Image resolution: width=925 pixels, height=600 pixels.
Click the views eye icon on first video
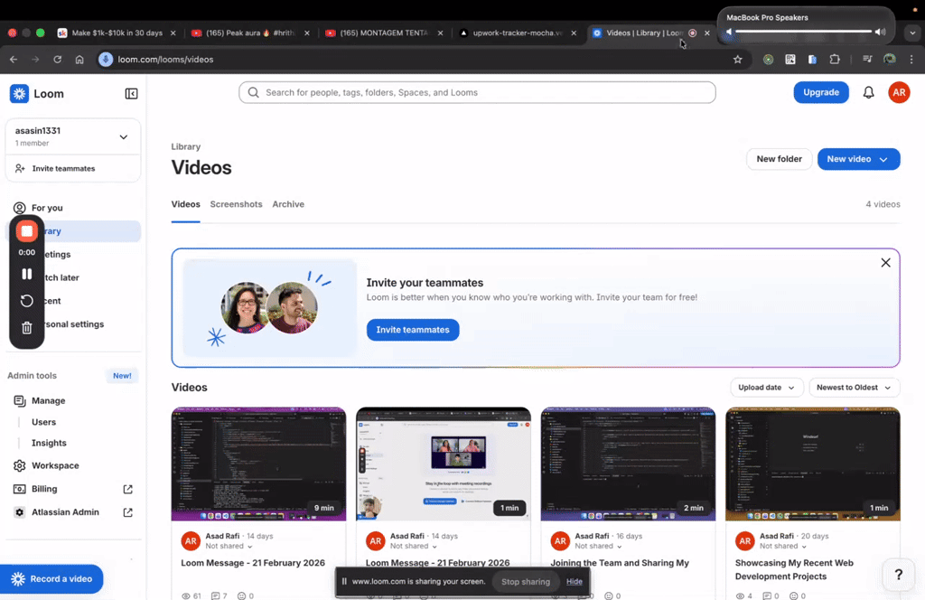coord(186,595)
